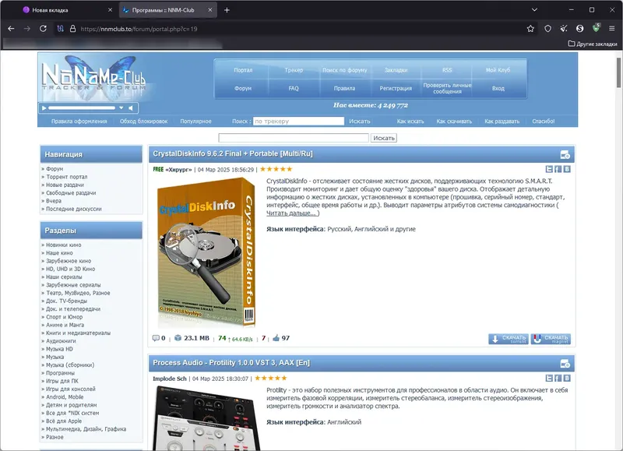
Task: Open the Трекер menu item
Action: point(294,70)
